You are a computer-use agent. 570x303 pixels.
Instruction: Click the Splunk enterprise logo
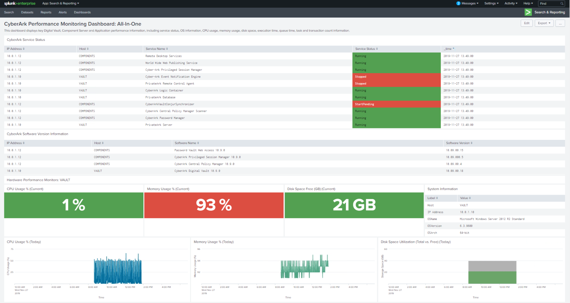point(20,3)
